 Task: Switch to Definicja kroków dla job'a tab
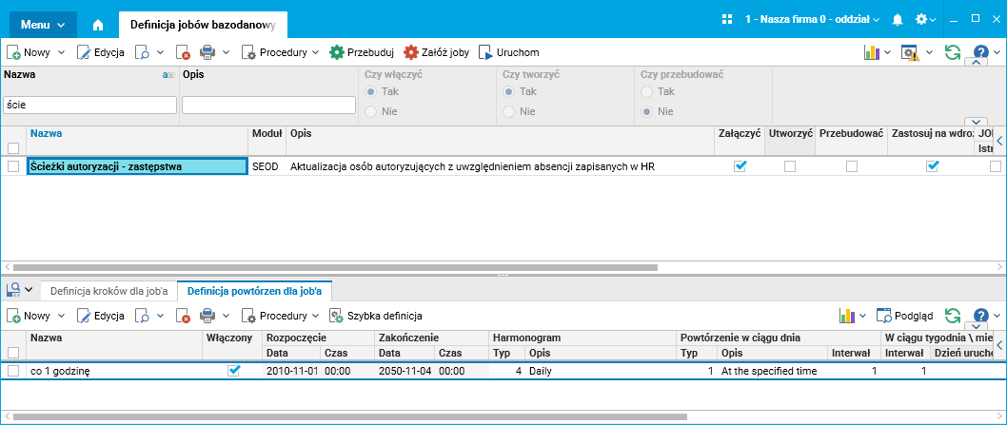(x=109, y=291)
